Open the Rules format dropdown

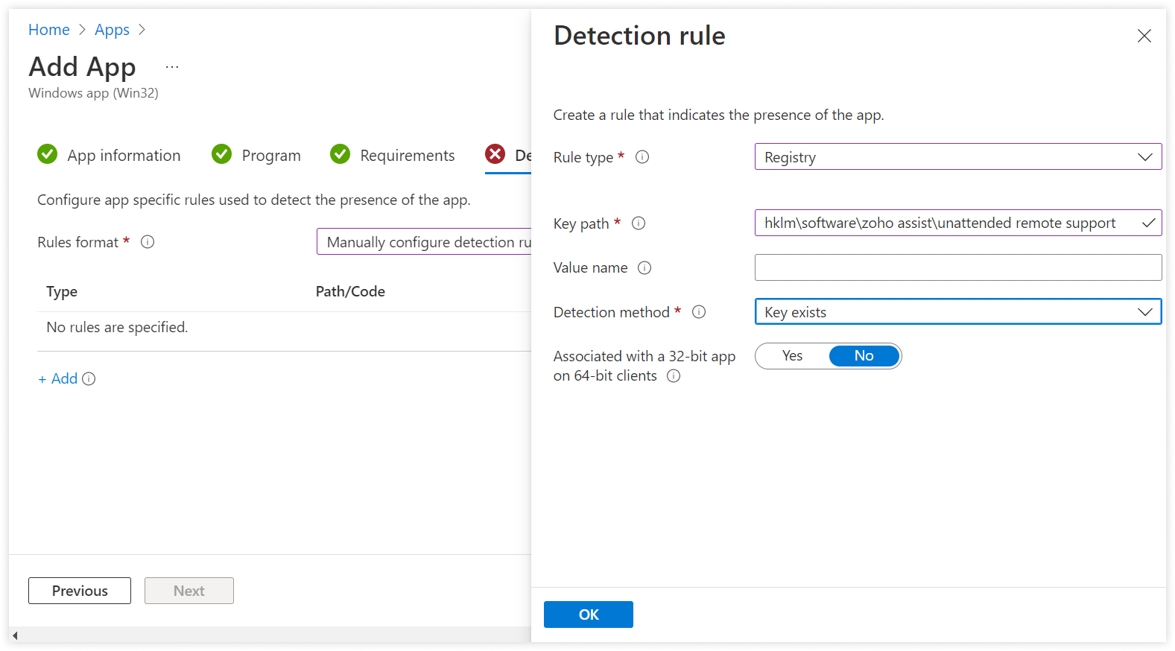[425, 242]
